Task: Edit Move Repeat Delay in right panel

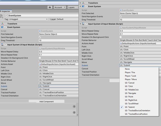Action: click(140, 31)
